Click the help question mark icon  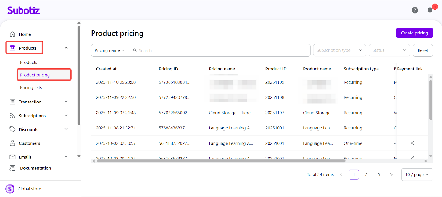(415, 10)
